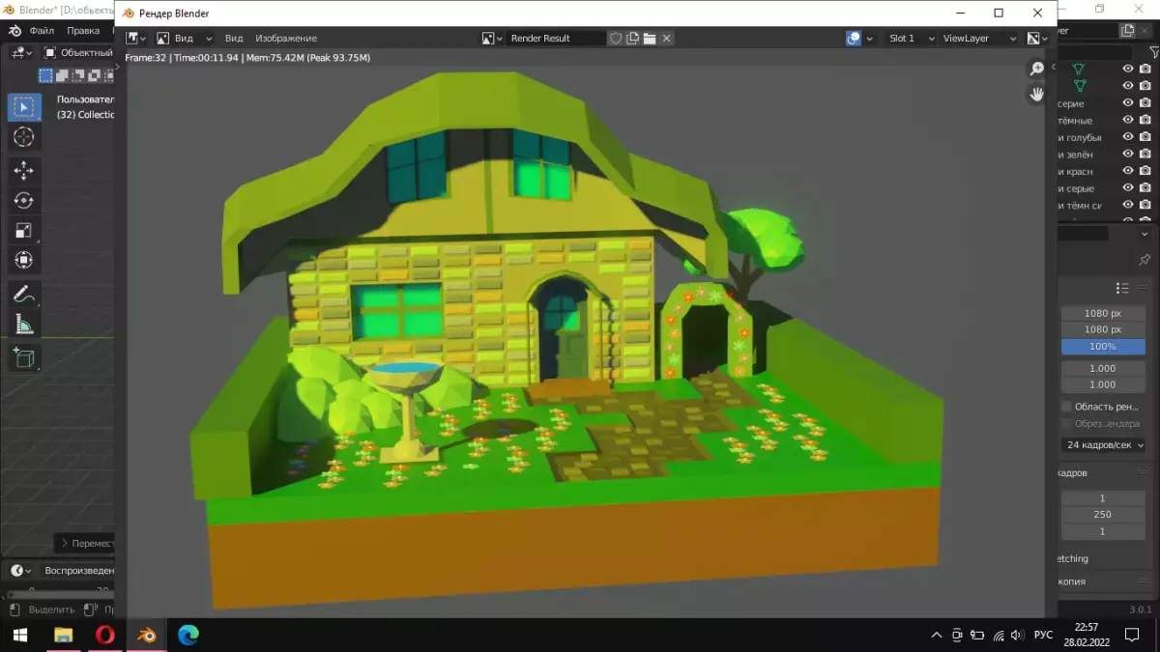1160x652 pixels.
Task: Select the Transform tool
Action: pyautogui.click(x=24, y=260)
